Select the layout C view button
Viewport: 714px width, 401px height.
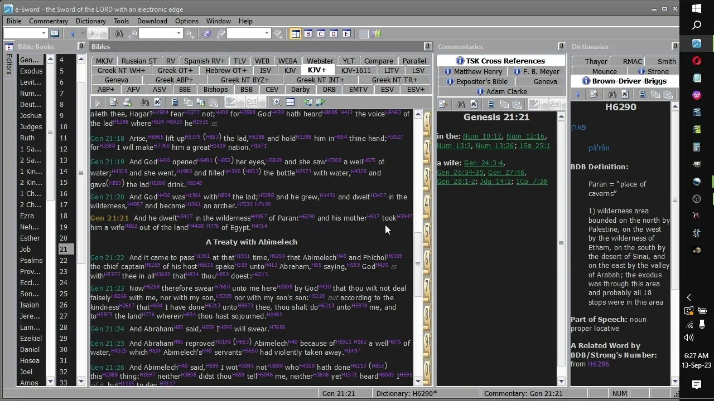click(x=321, y=33)
